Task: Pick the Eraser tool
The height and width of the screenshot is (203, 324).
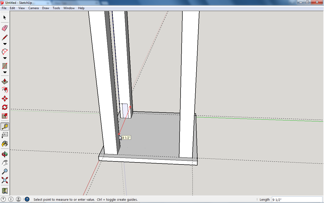Action: [5, 28]
